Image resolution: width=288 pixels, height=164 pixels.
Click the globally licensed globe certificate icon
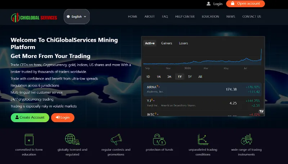pos(72,139)
